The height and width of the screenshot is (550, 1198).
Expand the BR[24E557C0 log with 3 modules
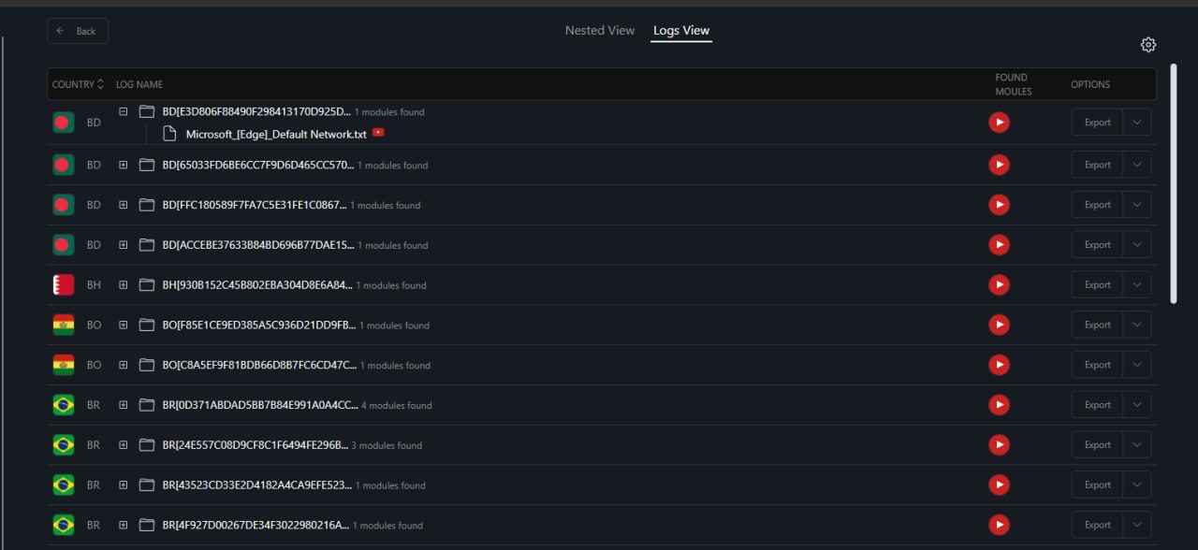(123, 445)
